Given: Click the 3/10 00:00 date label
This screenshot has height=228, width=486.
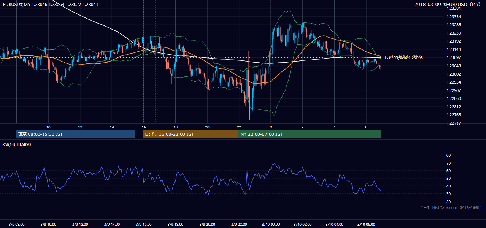Looking at the screenshot, I should coord(271,224).
